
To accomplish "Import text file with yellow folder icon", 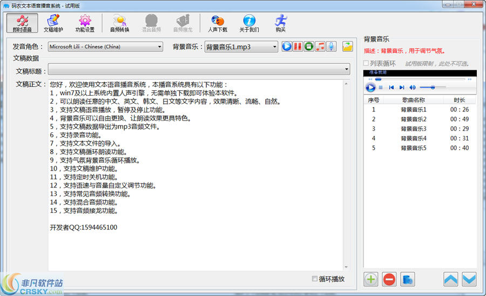I will point(347,46).
